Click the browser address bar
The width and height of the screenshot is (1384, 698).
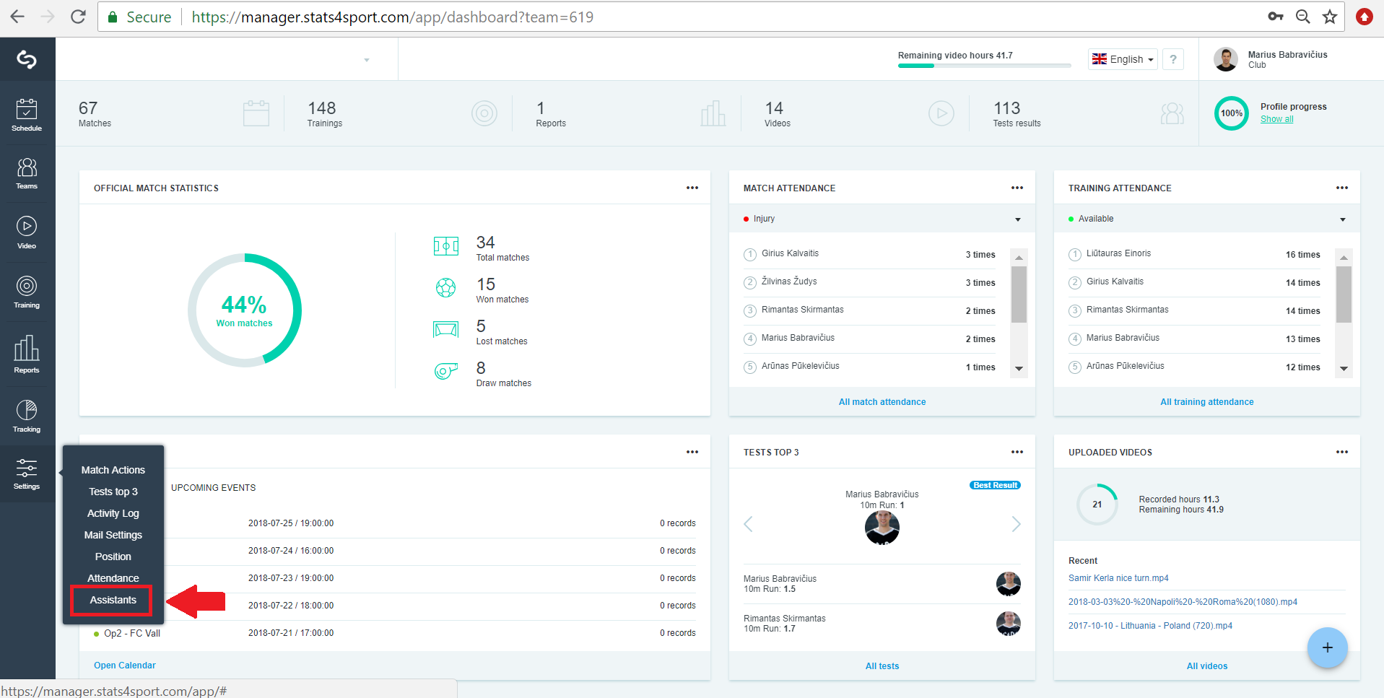(722, 17)
